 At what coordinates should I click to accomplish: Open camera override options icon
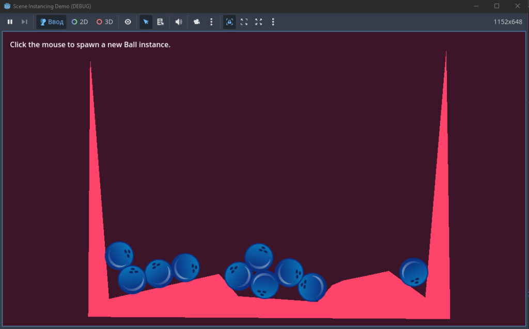click(197, 22)
